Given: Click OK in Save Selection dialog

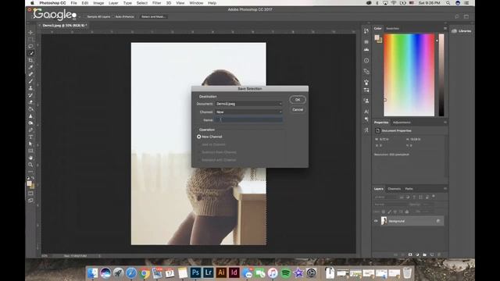Looking at the screenshot, I should point(298,100).
